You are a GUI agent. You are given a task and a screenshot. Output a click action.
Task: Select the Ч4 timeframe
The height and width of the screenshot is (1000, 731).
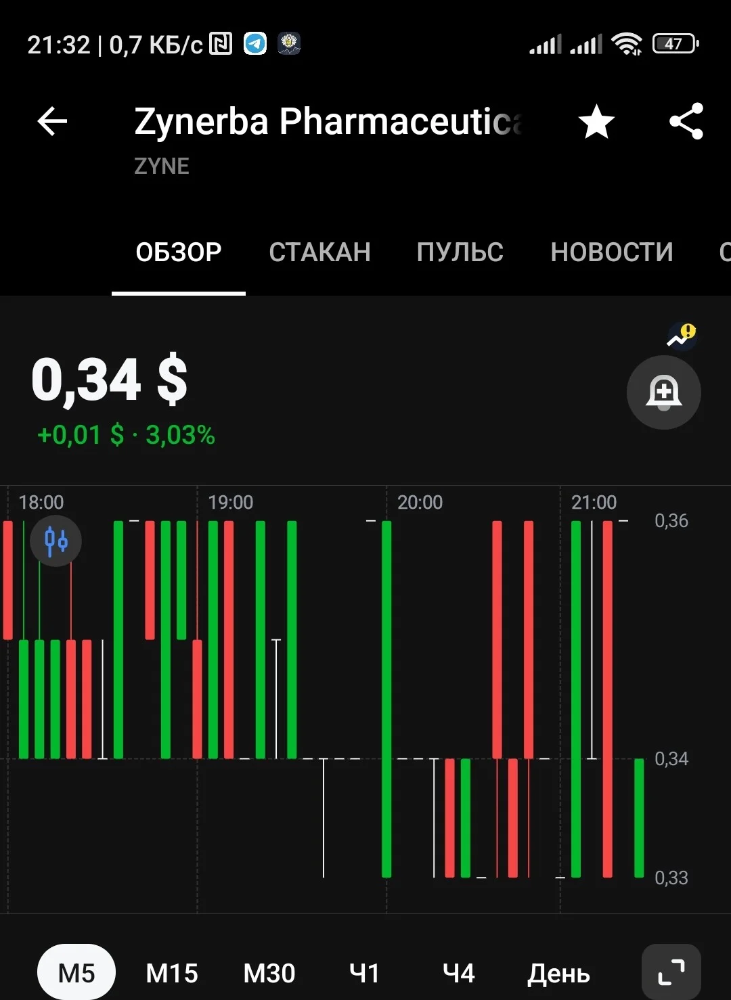point(459,974)
